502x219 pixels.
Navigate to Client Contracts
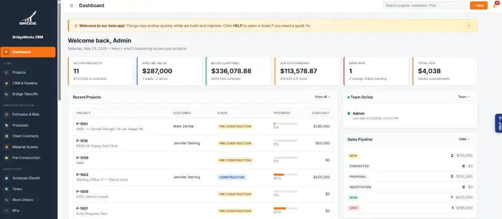(28, 136)
